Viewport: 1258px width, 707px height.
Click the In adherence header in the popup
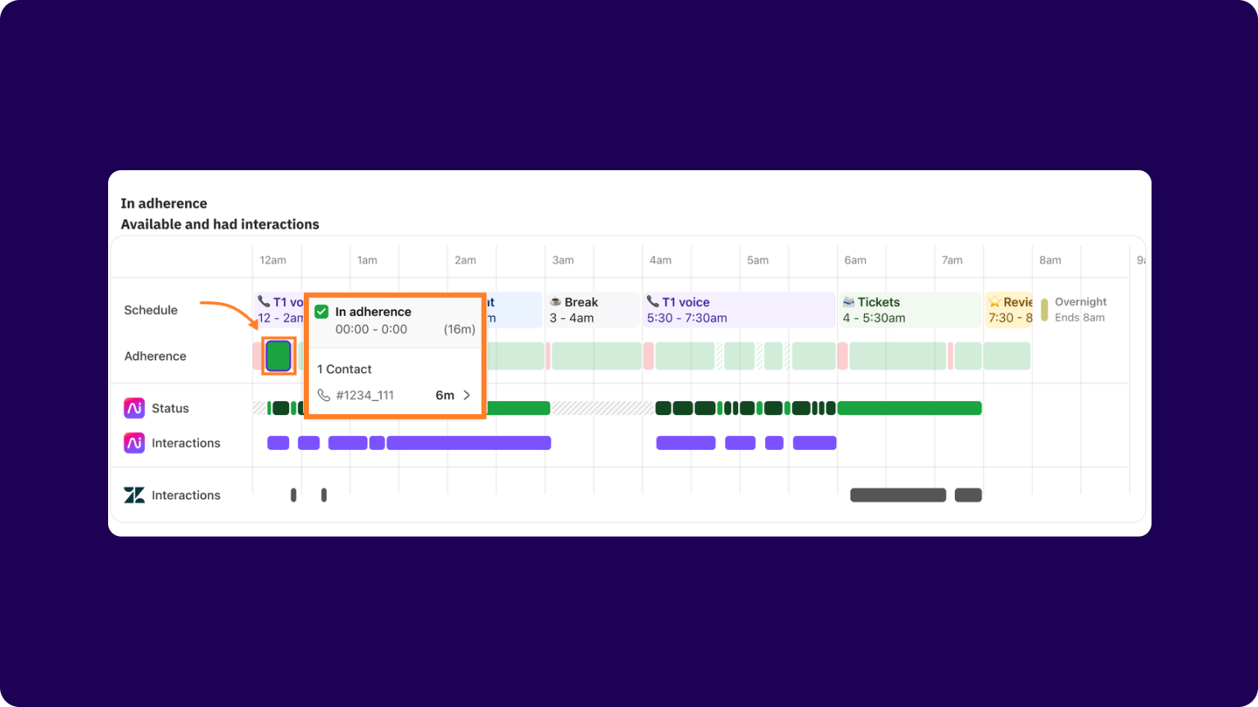point(373,312)
